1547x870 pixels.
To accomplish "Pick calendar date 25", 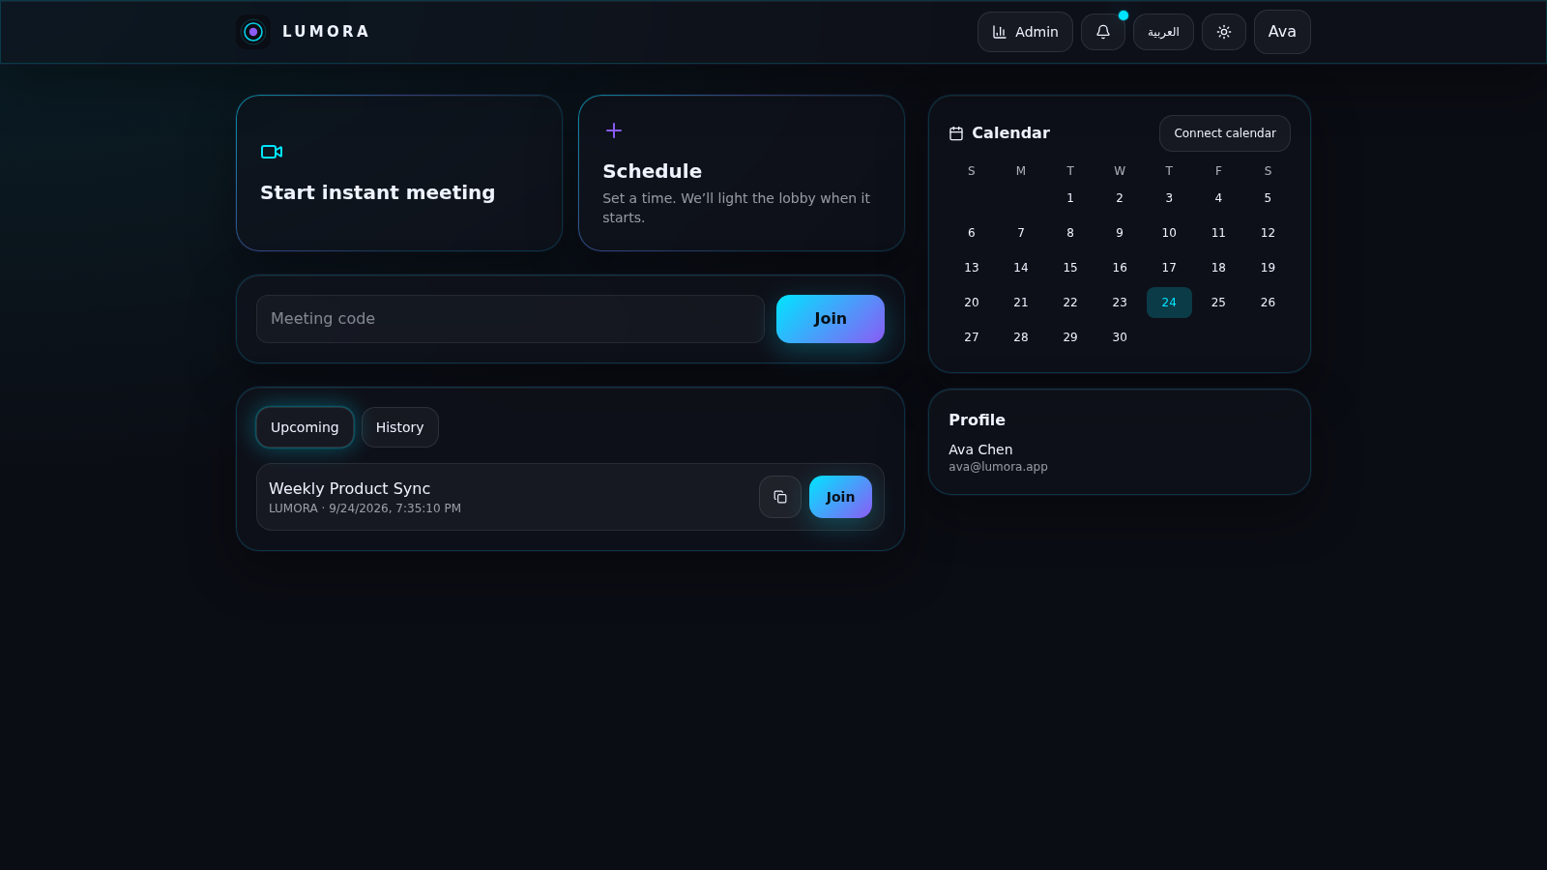I will (1218, 303).
